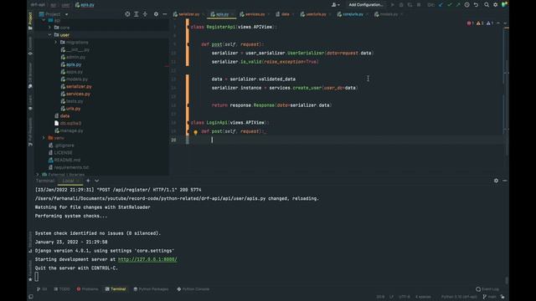Select README.md in project tree
Image resolution: width=536 pixels, height=301 pixels.
point(64,160)
